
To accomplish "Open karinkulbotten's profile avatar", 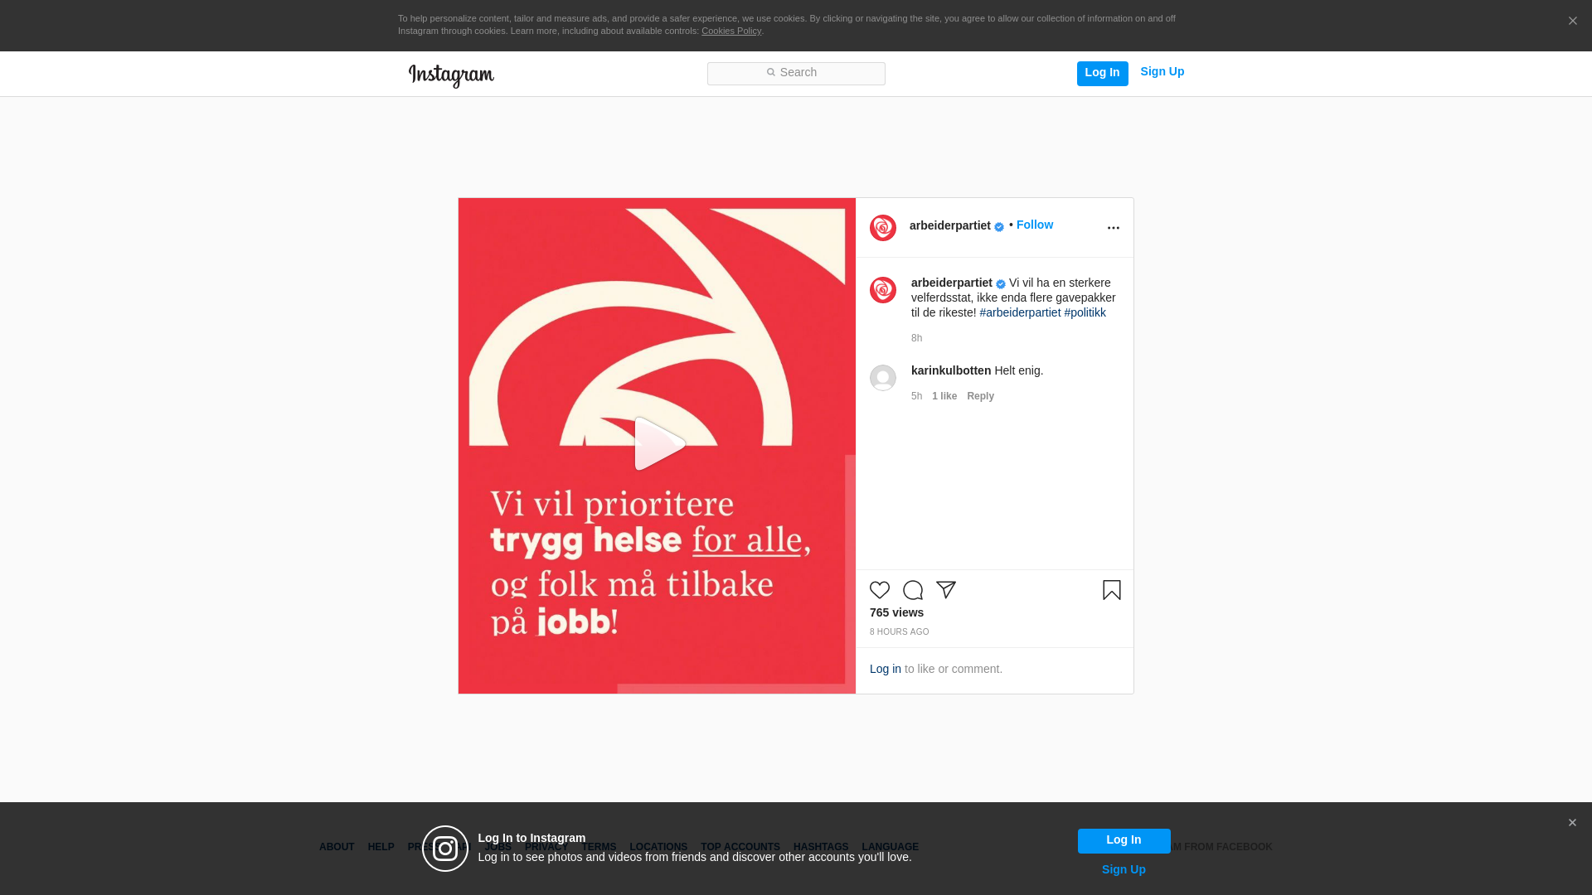I will point(883,378).
